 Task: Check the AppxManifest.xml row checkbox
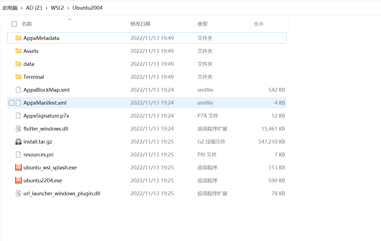(12, 103)
